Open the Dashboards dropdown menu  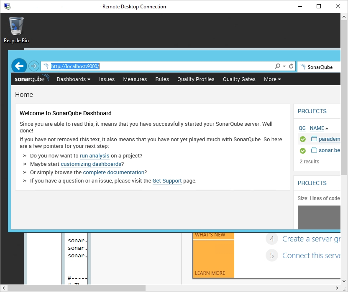[x=74, y=79]
